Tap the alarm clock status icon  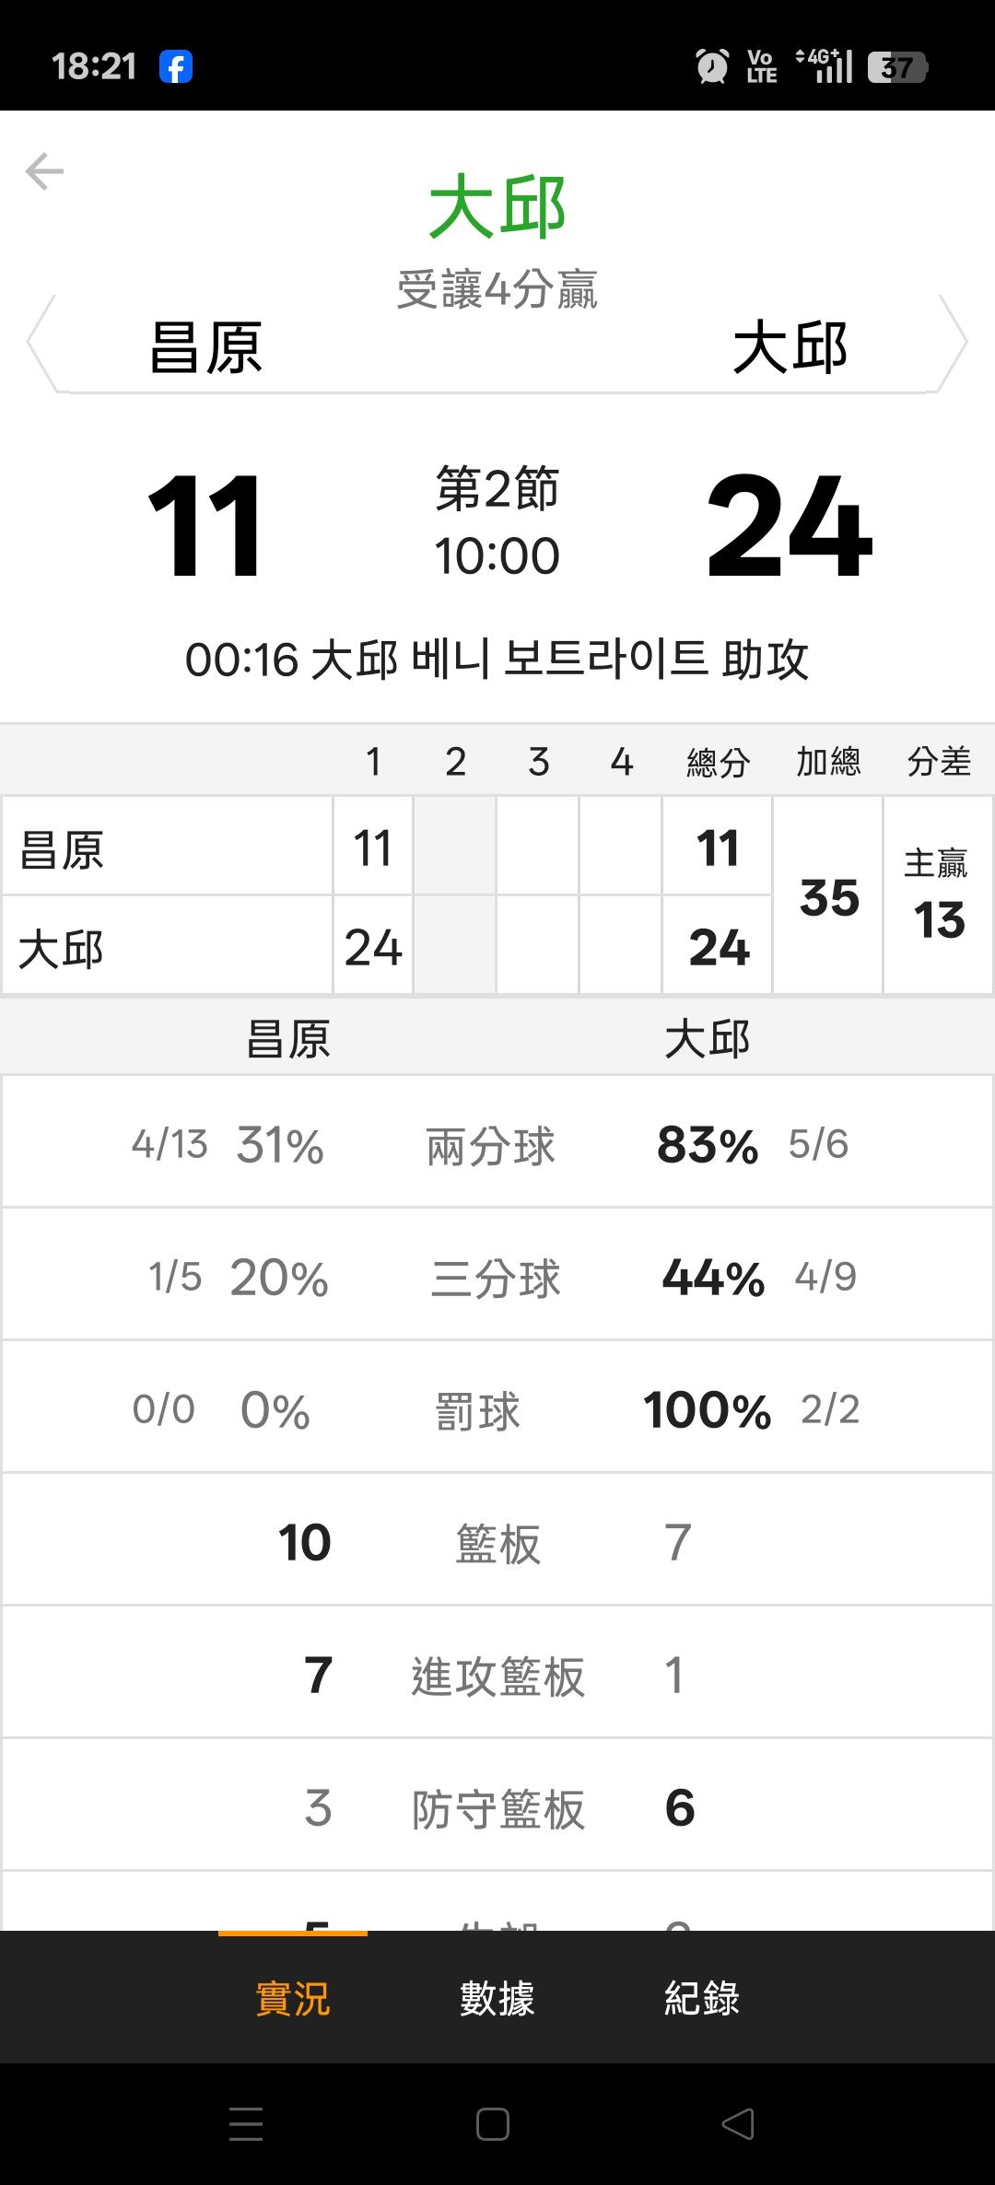(x=711, y=66)
